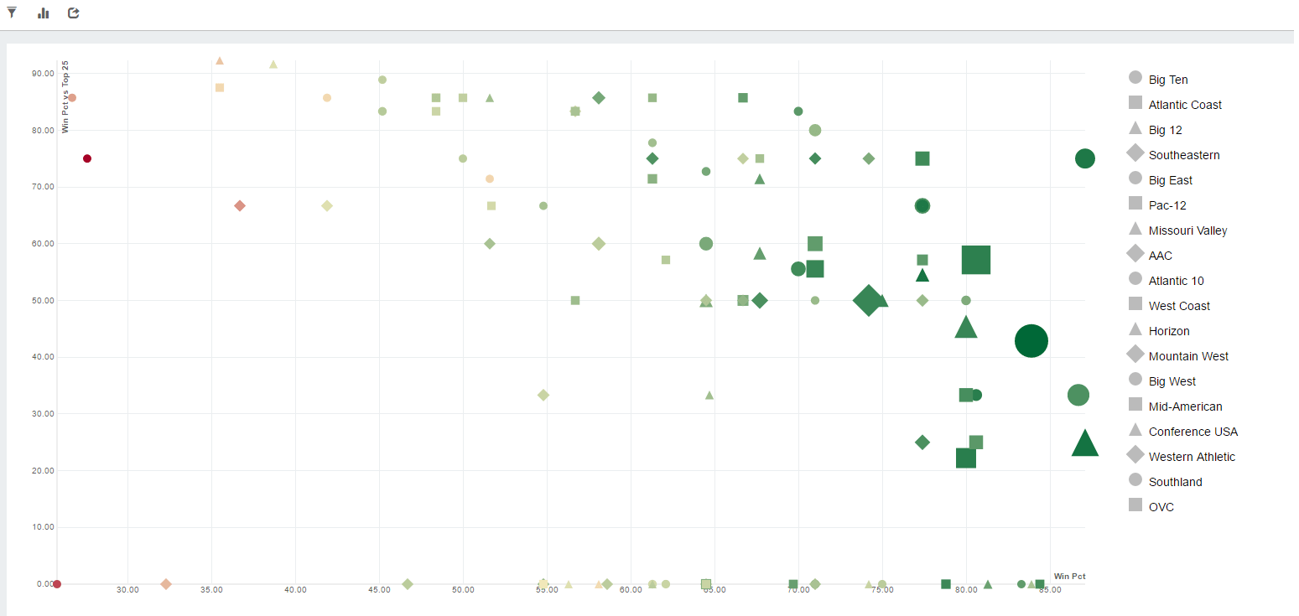
Task: Click the Big 12 legend triangle marker
Action: coord(1135,128)
